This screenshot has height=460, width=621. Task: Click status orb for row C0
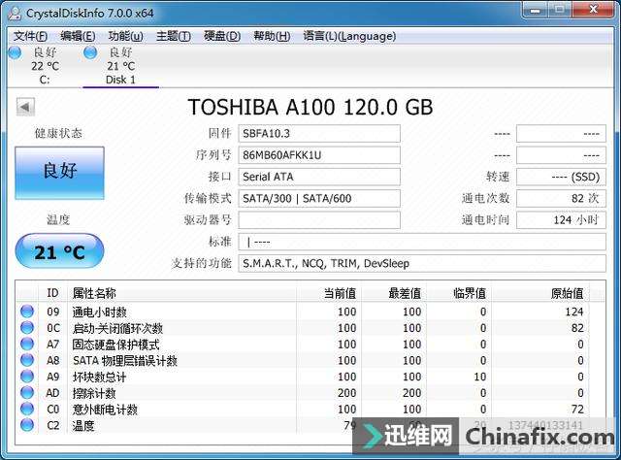[x=27, y=409]
